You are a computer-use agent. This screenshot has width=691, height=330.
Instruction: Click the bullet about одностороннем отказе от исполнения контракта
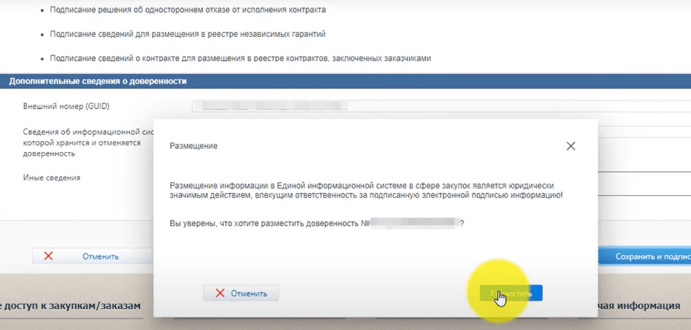(188, 9)
